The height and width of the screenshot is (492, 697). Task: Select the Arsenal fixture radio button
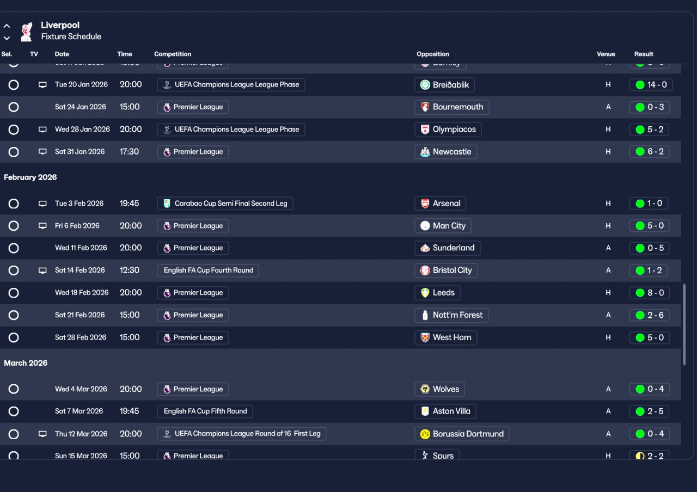tap(14, 204)
